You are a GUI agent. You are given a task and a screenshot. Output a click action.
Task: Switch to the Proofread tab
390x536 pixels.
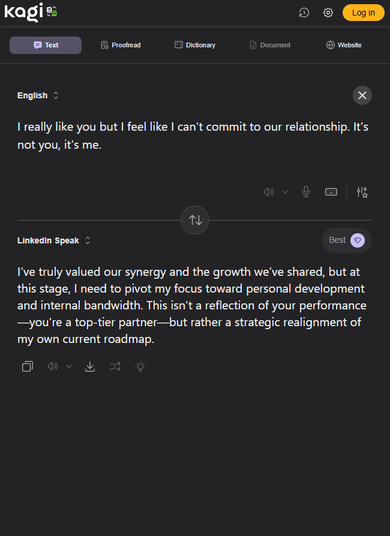[121, 45]
